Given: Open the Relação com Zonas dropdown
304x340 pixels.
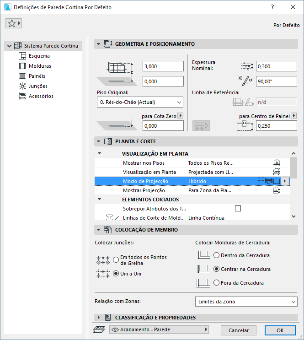Looking at the screenshot, I should [x=246, y=302].
